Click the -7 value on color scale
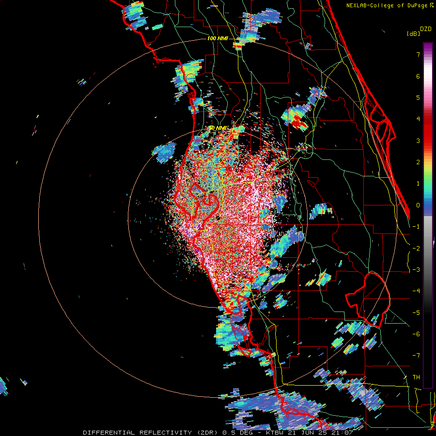The height and width of the screenshot is (436, 436). click(x=416, y=356)
